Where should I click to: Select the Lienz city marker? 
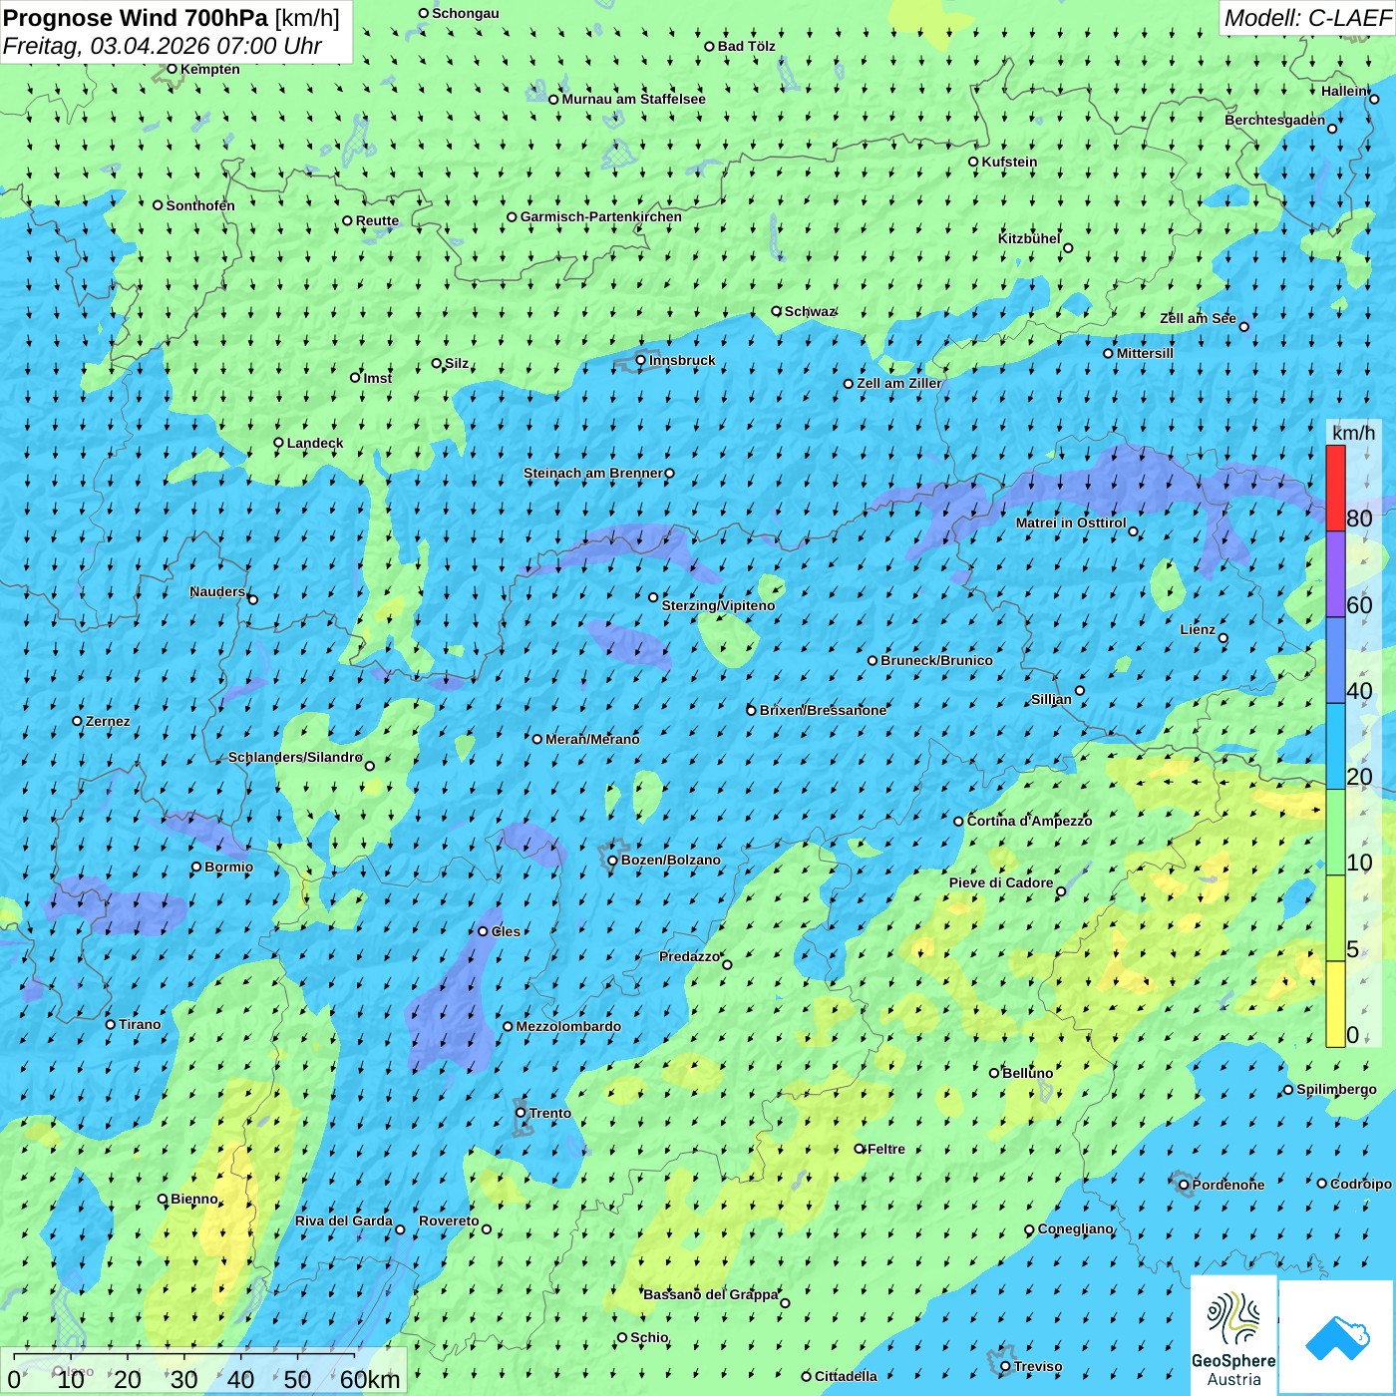[x=1223, y=638]
